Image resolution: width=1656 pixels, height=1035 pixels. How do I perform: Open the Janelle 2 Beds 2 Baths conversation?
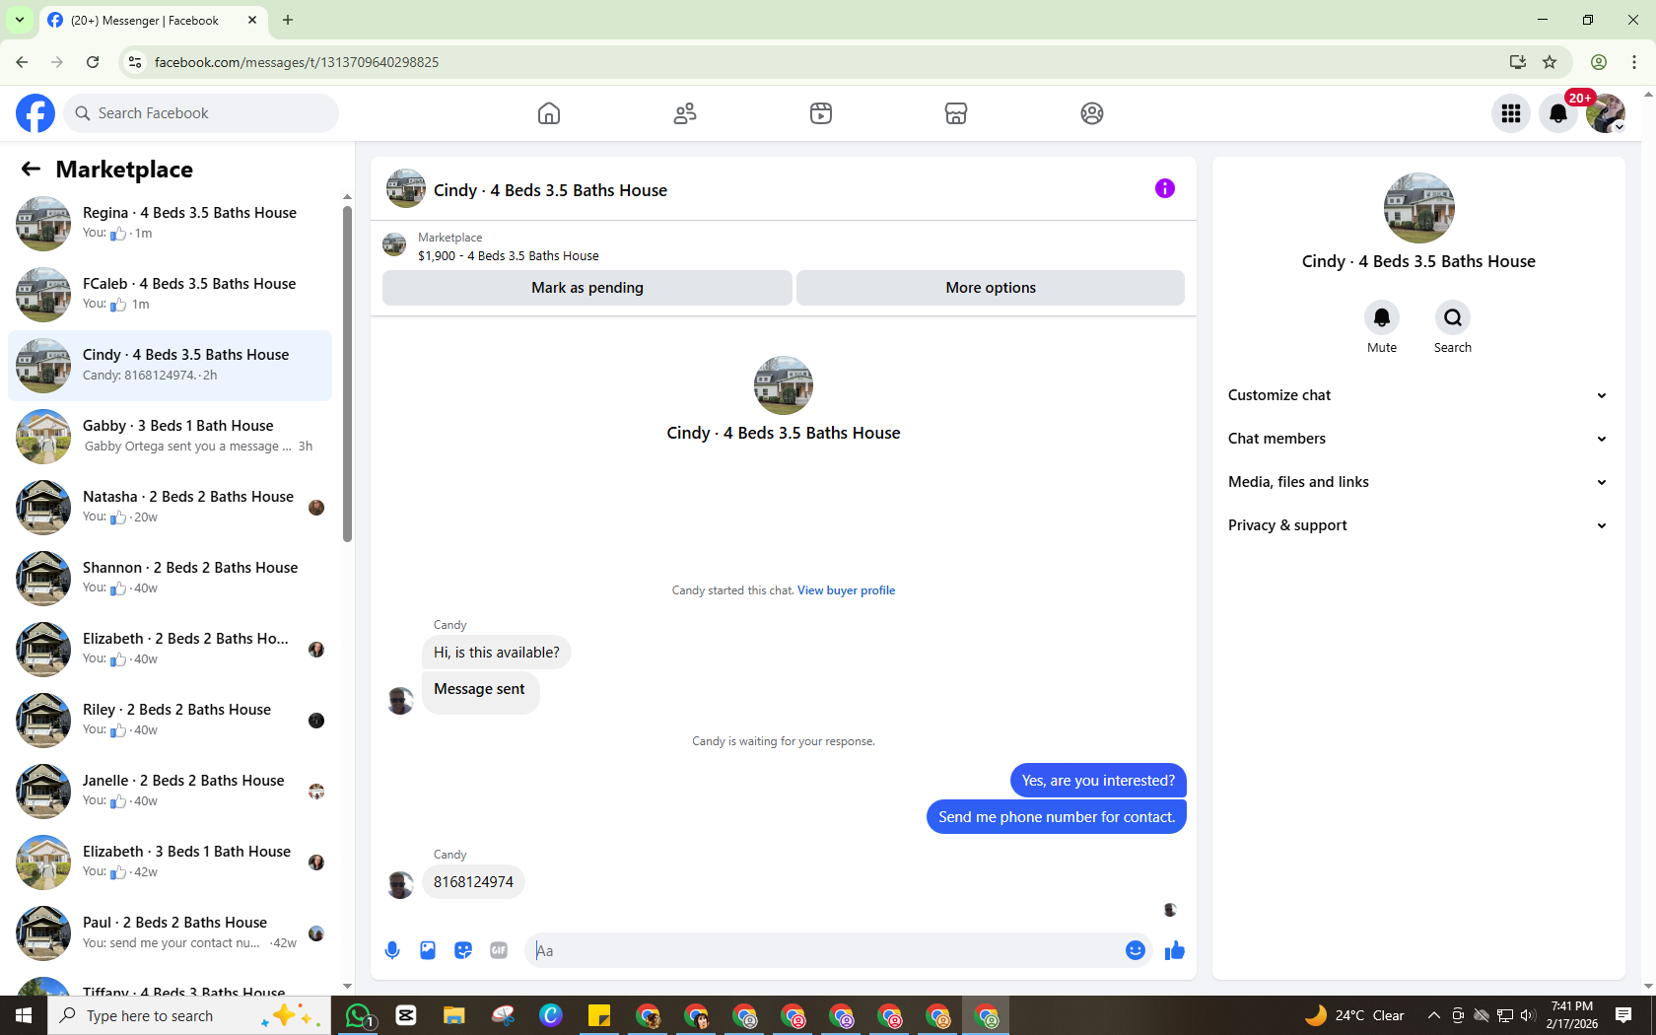(170, 792)
